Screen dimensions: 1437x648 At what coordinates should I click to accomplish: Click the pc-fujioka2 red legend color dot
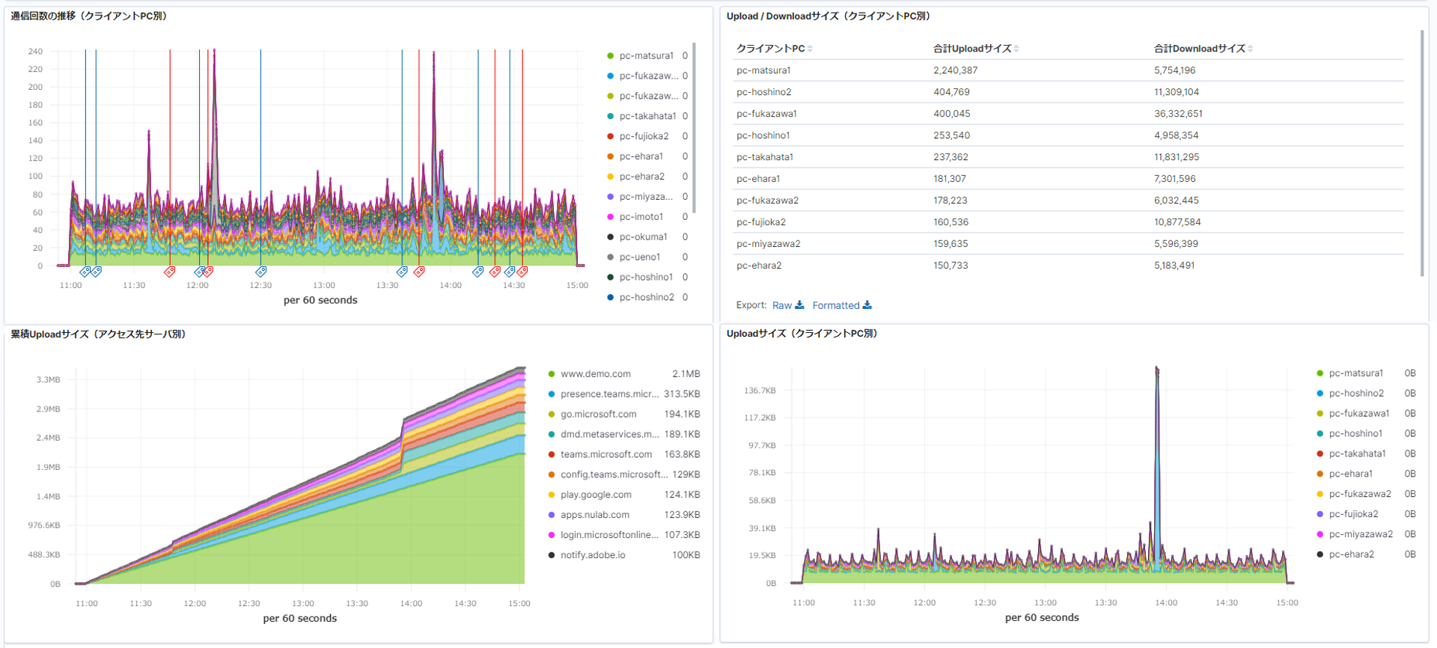pyautogui.click(x=610, y=136)
